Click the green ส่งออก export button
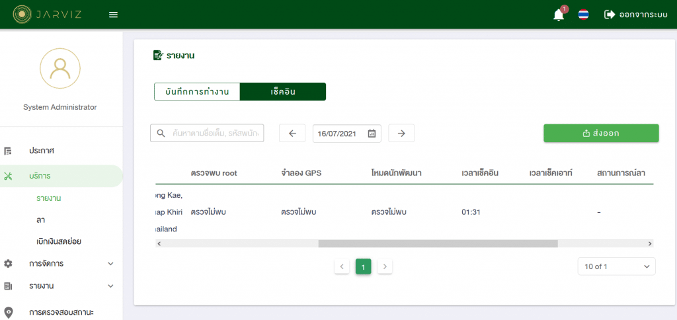677x320 pixels. pos(601,134)
